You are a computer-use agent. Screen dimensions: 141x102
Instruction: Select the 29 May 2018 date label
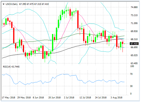click(x=24, y=97)
